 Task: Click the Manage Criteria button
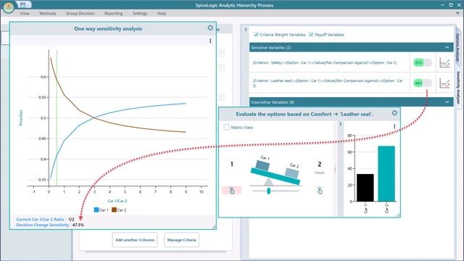[x=181, y=240]
